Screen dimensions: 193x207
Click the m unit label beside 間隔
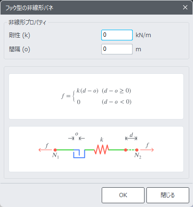(x=138, y=49)
